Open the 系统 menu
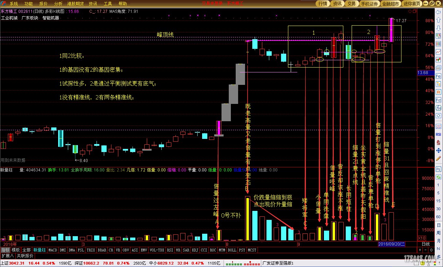The image size is (443, 267). 14,4
